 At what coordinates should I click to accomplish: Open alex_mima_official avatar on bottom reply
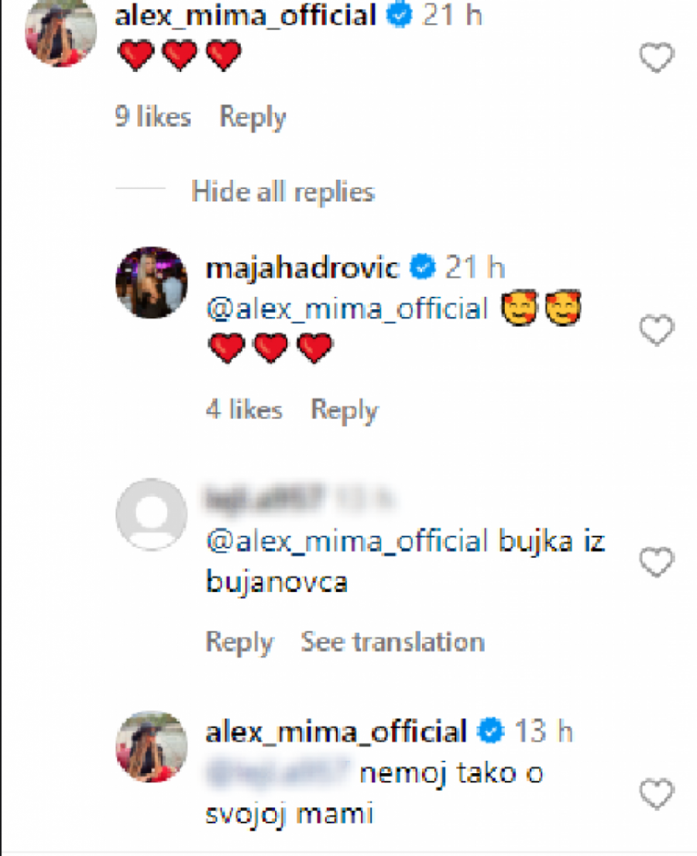tap(151, 746)
